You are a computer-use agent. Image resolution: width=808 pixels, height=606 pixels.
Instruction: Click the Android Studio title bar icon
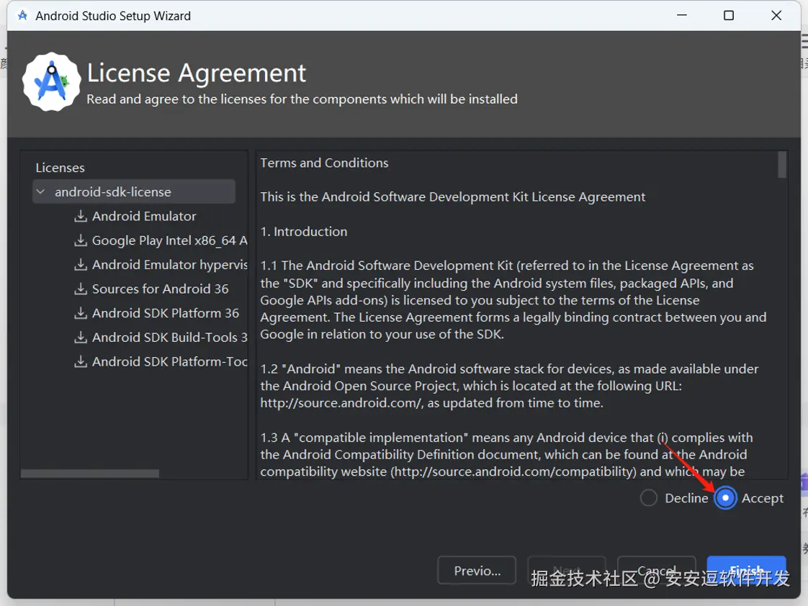[x=22, y=15]
